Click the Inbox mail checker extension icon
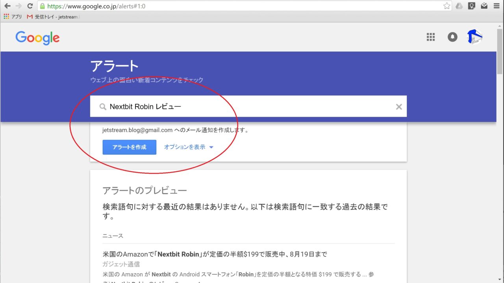Image resolution: width=504 pixels, height=283 pixels. point(484,6)
